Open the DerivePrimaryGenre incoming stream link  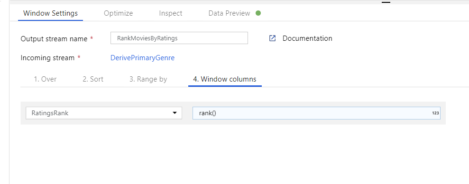(142, 58)
